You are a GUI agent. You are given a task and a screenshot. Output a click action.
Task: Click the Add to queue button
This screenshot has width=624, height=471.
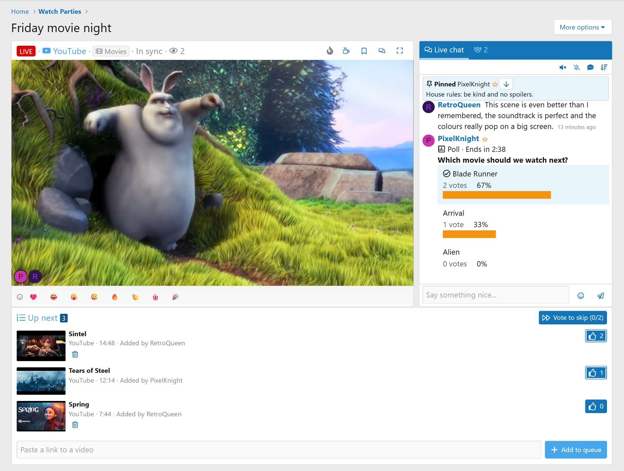tap(576, 450)
